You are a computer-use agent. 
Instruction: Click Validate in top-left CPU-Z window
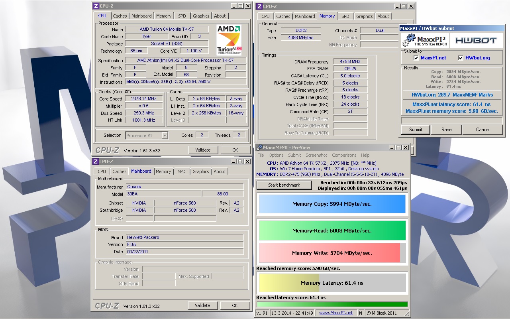[203, 150]
